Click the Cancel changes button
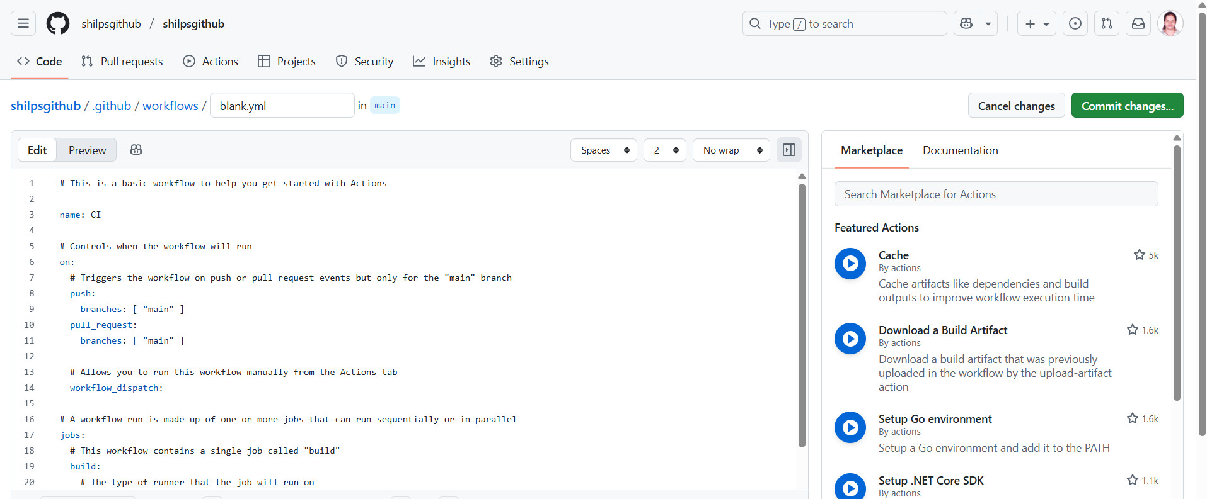Screen dimensions: 1207x499 [1016, 106]
